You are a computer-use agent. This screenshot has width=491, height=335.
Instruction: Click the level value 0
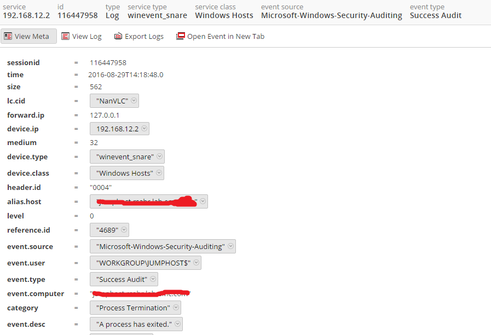pyautogui.click(x=92, y=216)
